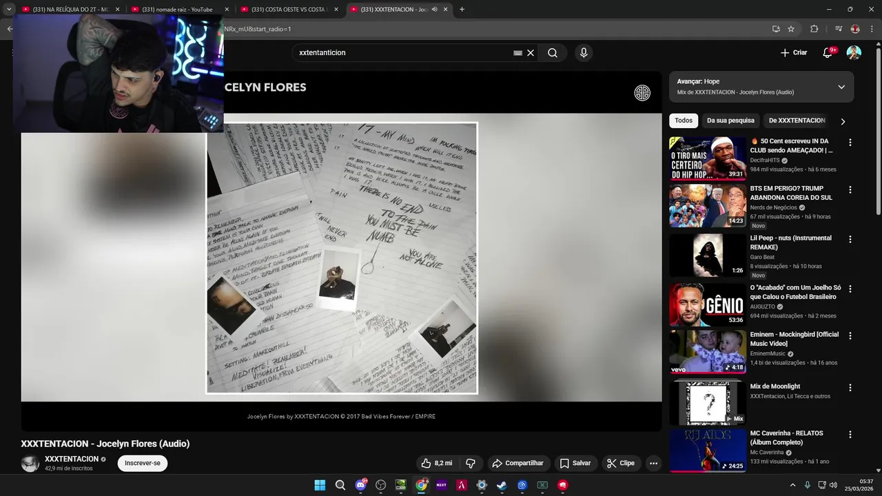Click into the YouTube search input field
Viewport: 882px width, 496px height.
pos(403,53)
